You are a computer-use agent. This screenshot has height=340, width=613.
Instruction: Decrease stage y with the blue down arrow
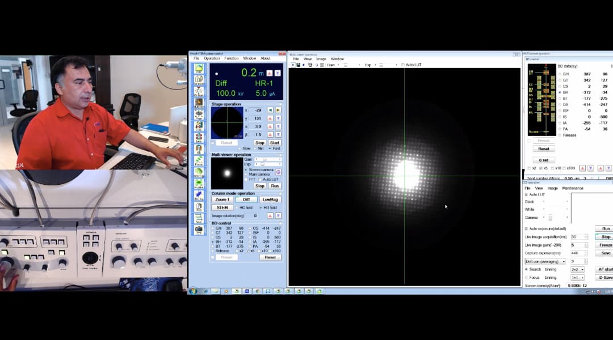[x=278, y=118]
